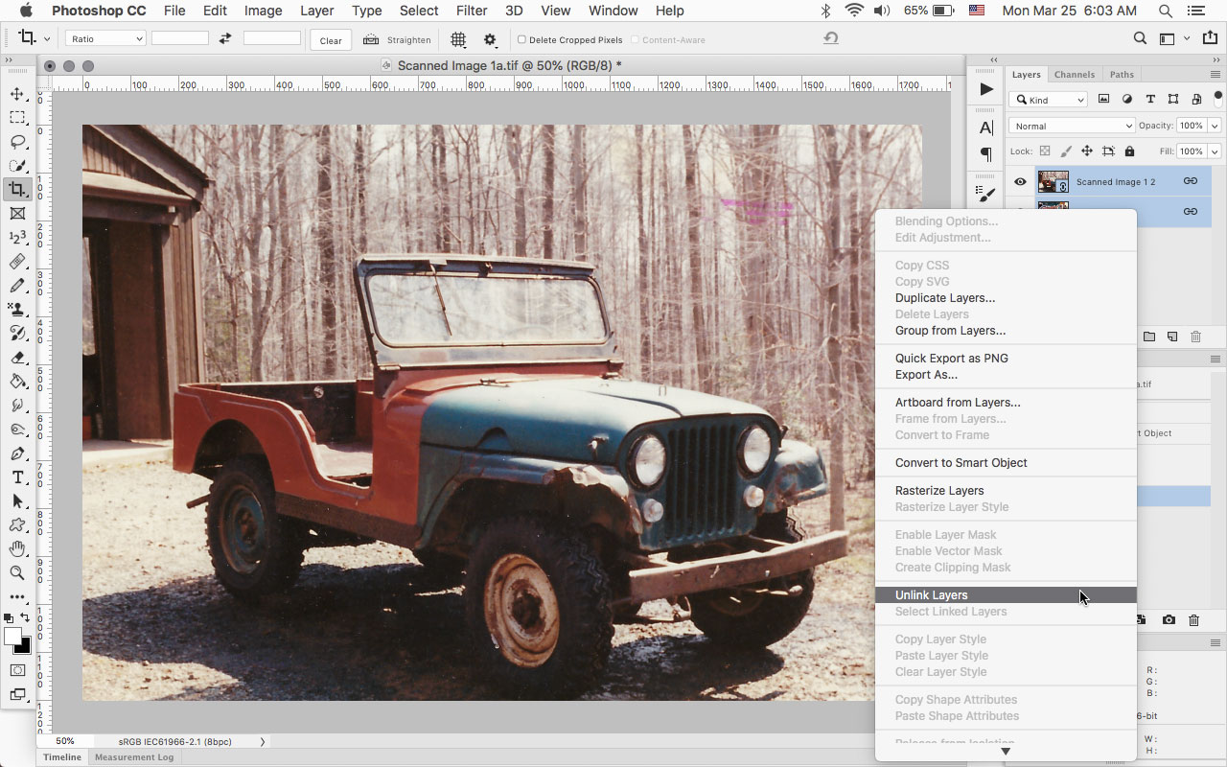The image size is (1227, 767).
Task: Open the Fill slider dropdown arrow
Action: tap(1215, 151)
